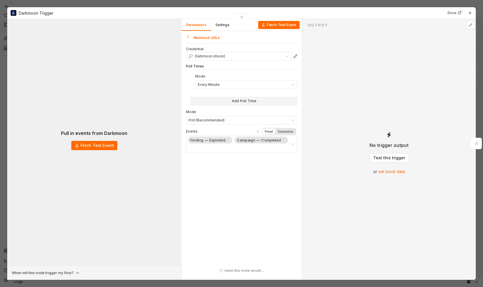This screenshot has width=483, height=287.
Task: Expand When will this node trigger my flow
Action: pos(45,273)
